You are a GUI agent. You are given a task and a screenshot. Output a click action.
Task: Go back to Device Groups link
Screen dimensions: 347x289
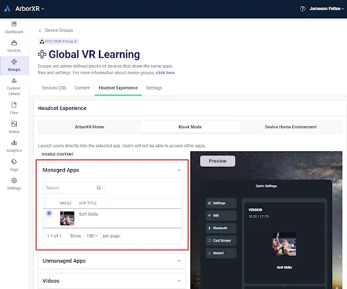point(59,31)
